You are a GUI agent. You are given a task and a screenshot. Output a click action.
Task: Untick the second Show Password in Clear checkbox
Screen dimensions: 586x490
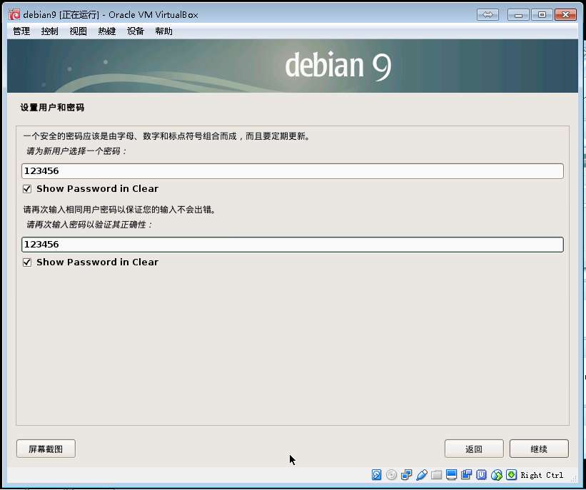[x=27, y=262]
